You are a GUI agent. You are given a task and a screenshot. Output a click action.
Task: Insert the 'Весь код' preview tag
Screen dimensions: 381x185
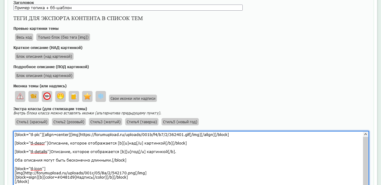(24, 37)
